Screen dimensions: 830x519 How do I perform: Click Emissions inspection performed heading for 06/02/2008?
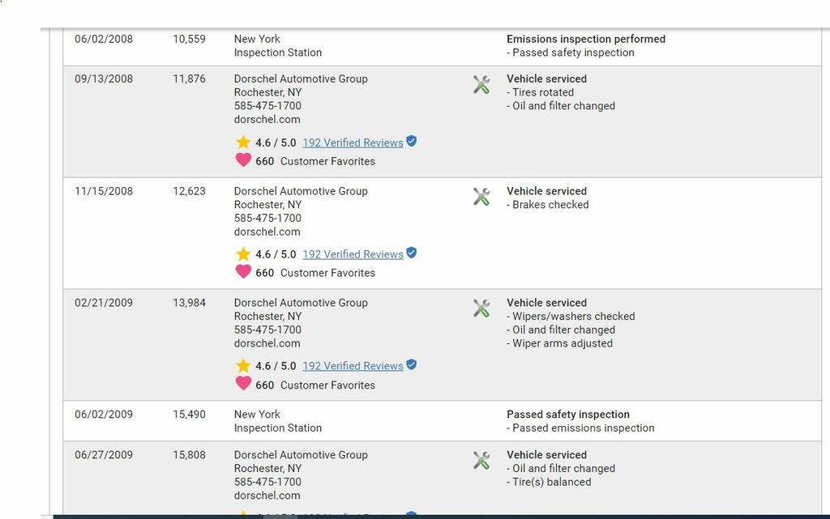pyautogui.click(x=586, y=39)
